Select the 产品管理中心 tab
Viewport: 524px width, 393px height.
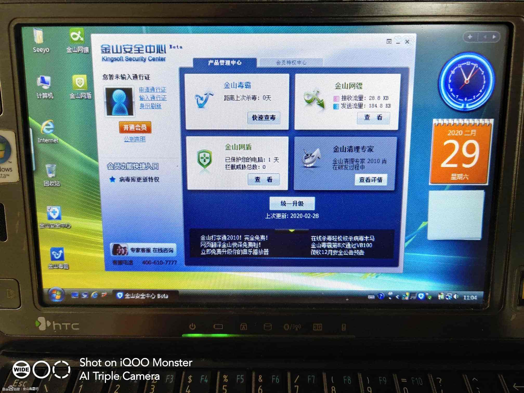[225, 62]
